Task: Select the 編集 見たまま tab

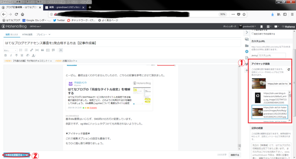Action: (12, 34)
